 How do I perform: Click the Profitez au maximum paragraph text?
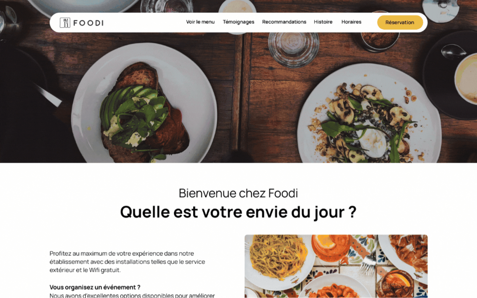(127, 262)
